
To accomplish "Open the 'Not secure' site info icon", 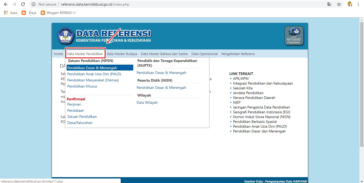I will click(x=34, y=4).
